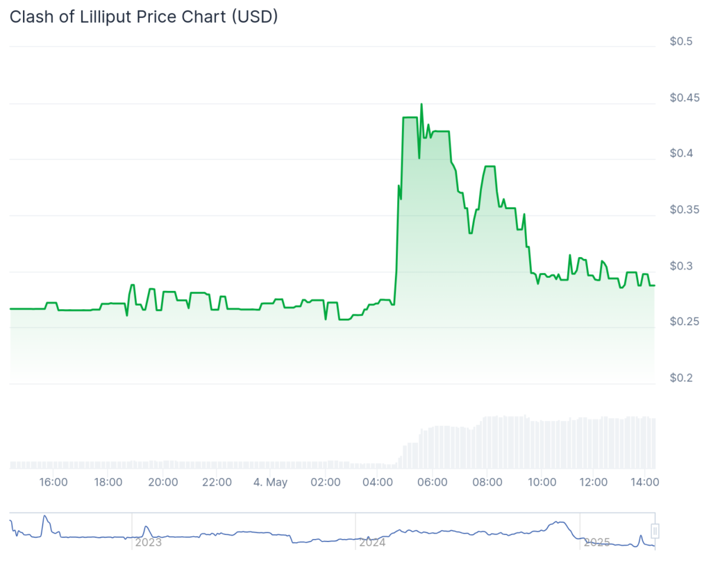711x564 pixels.
Task: Click the 06:00 time axis label
Action: point(433,482)
